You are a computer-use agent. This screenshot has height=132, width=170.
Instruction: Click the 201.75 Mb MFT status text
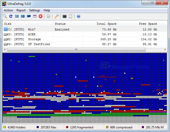pos(155,127)
